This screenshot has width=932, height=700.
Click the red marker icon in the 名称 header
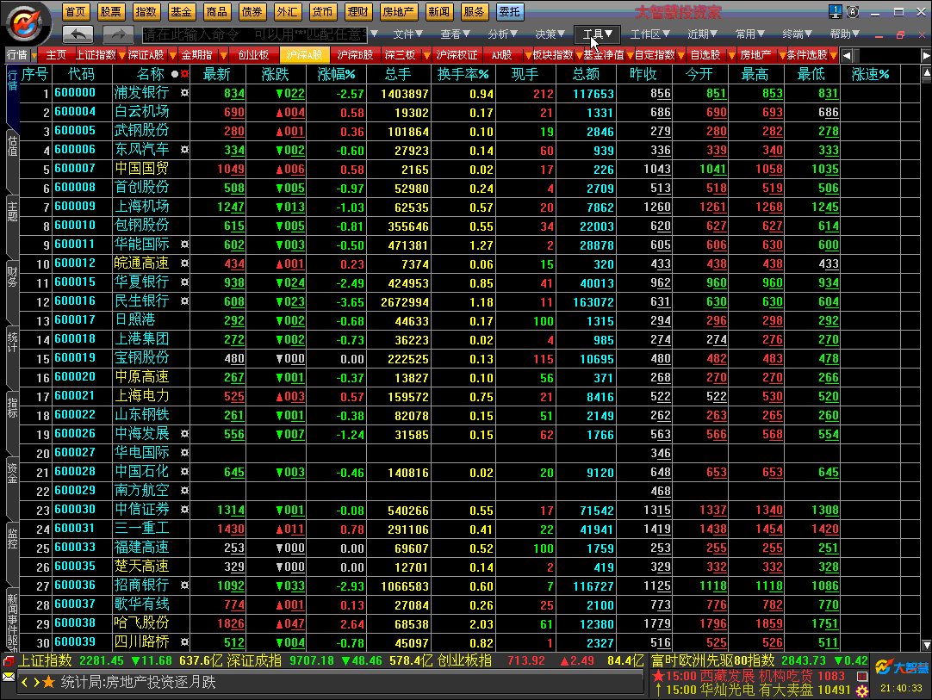(185, 74)
